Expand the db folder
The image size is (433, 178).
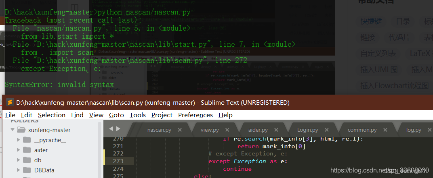coord(19,160)
